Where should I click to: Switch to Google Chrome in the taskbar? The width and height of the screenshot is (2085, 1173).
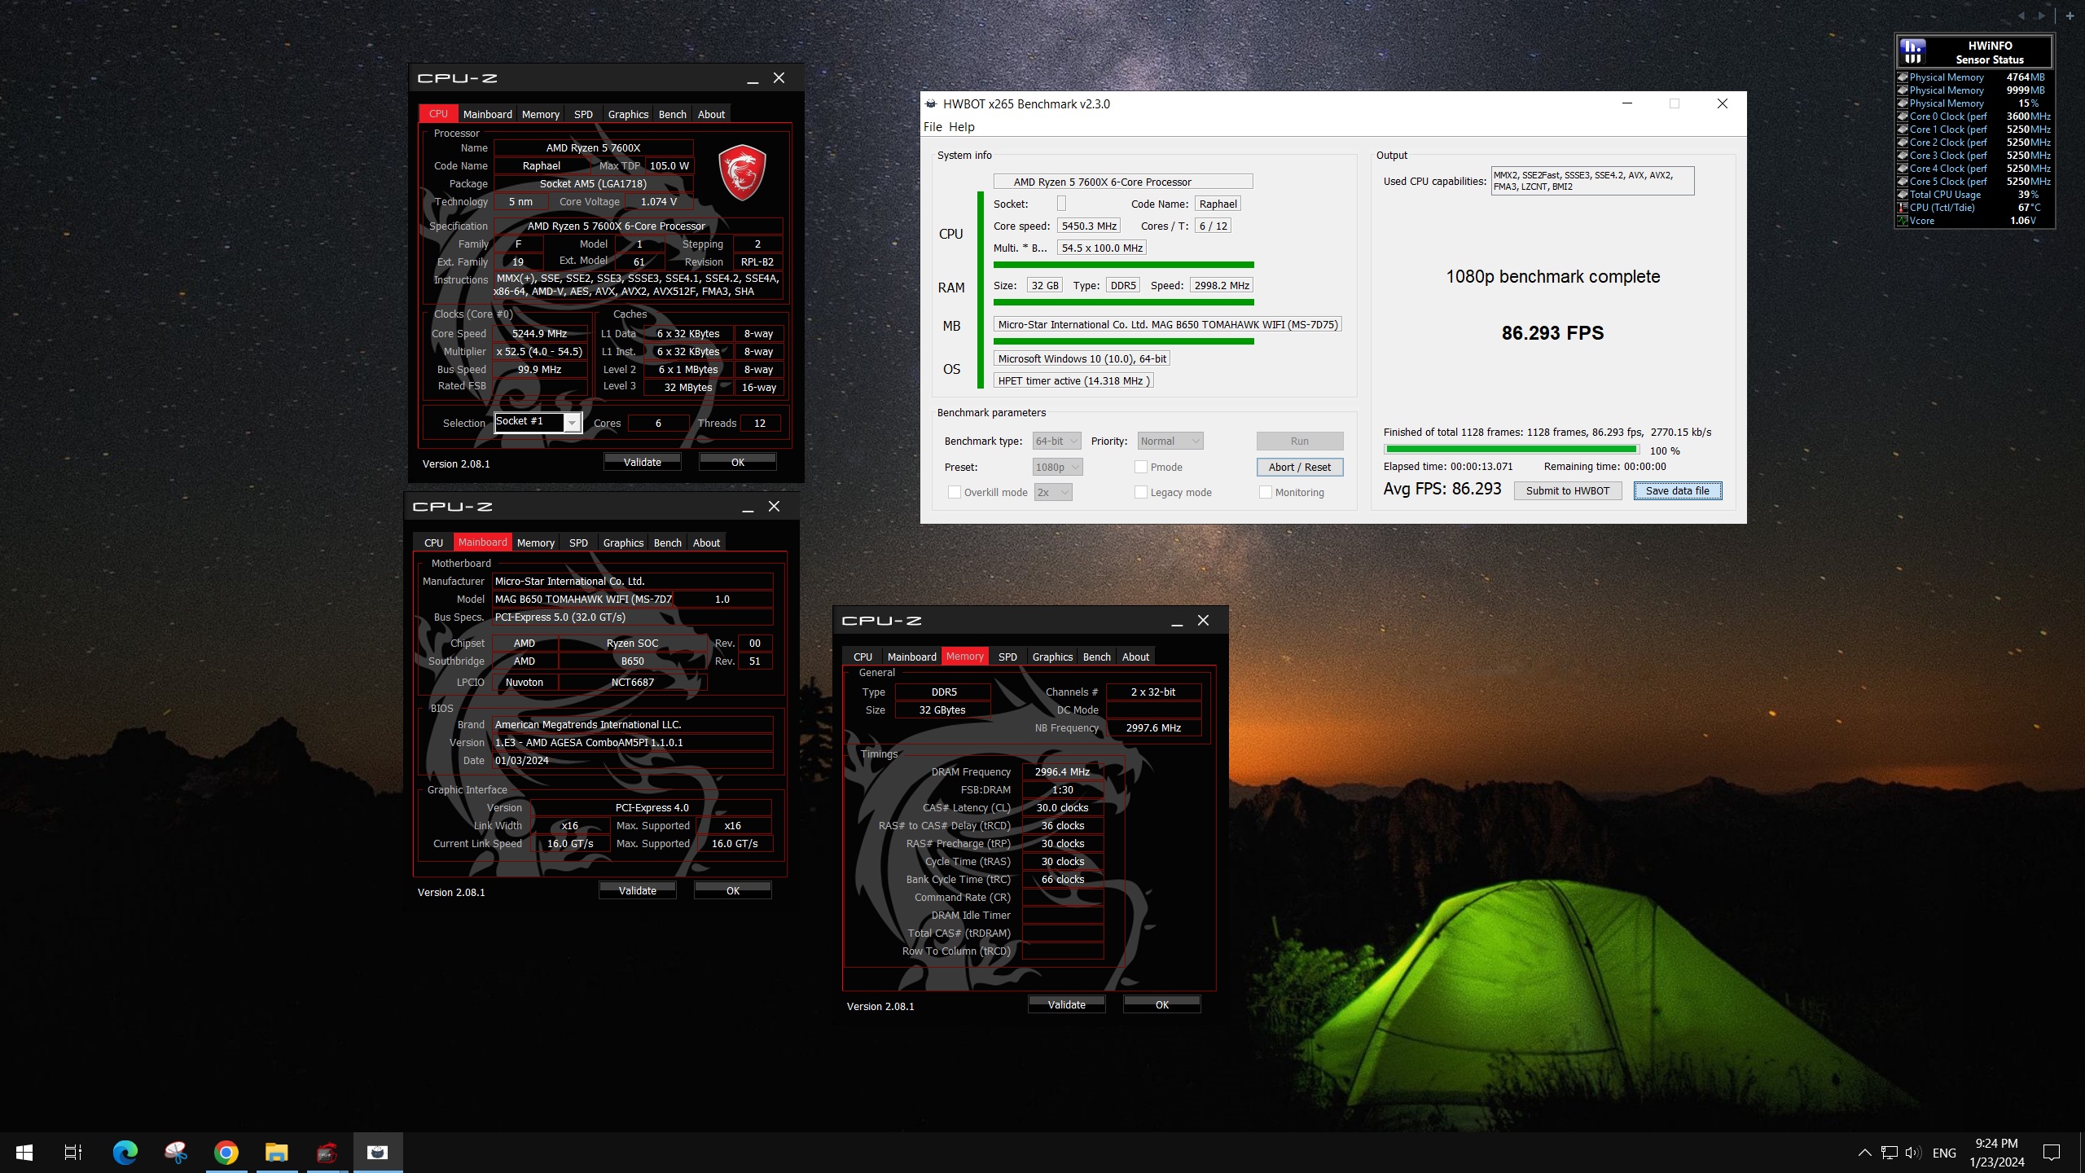click(226, 1153)
